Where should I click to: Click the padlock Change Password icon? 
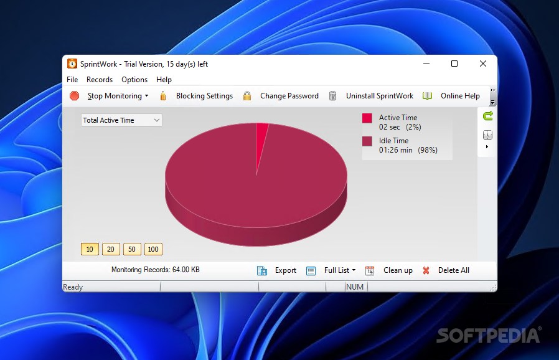pyautogui.click(x=247, y=96)
